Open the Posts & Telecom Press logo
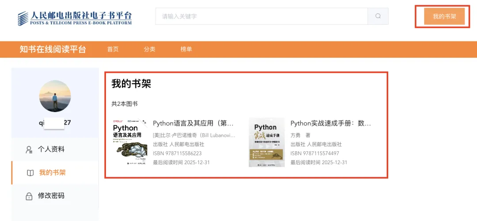This screenshot has width=477, height=221. pos(75,18)
